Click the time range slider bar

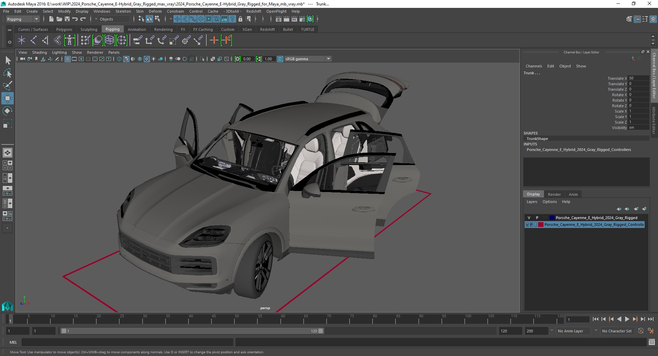coord(192,331)
